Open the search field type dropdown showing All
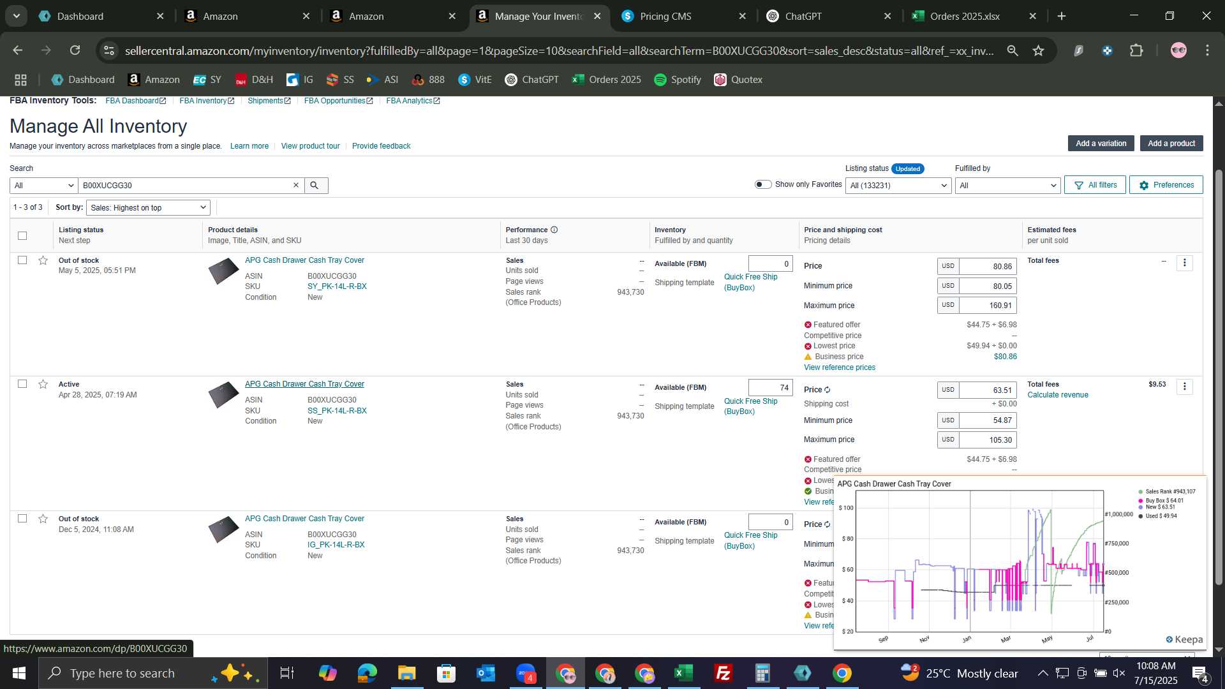 [44, 186]
